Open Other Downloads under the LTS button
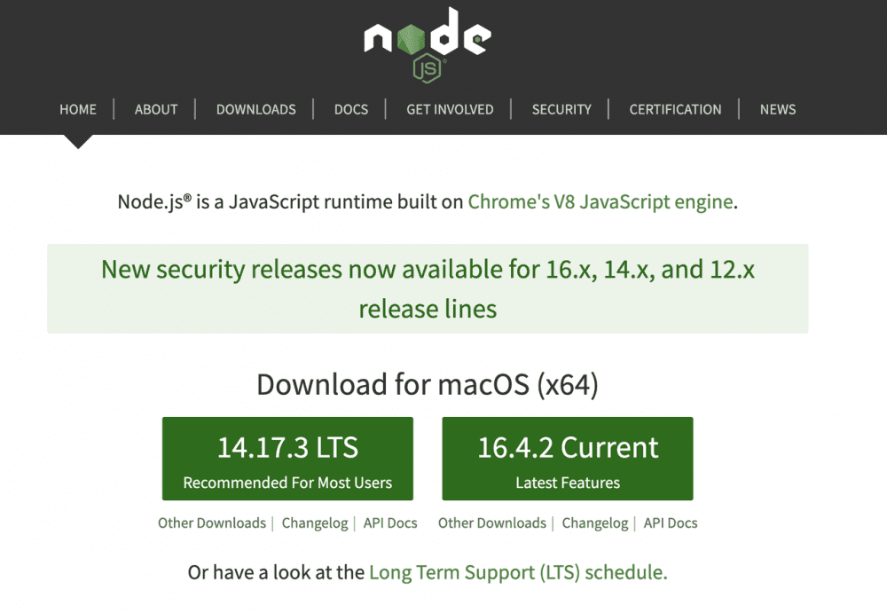The width and height of the screenshot is (887, 613). pos(212,523)
